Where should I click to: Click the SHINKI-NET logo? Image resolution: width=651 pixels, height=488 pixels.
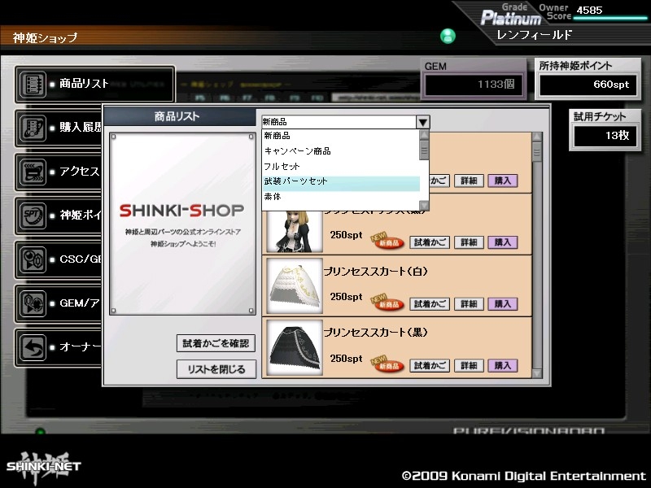(44, 467)
